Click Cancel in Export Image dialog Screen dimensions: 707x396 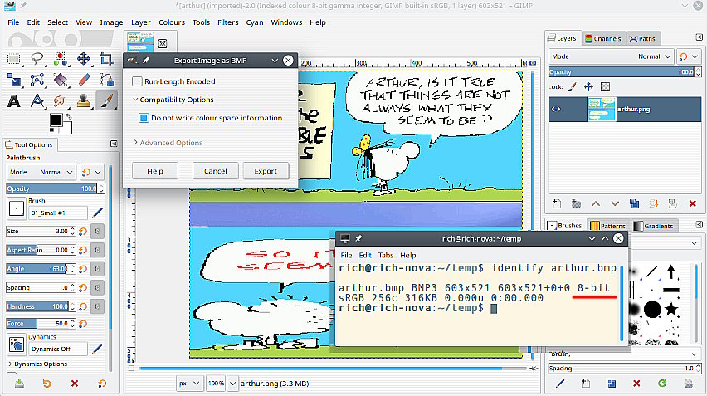click(216, 171)
